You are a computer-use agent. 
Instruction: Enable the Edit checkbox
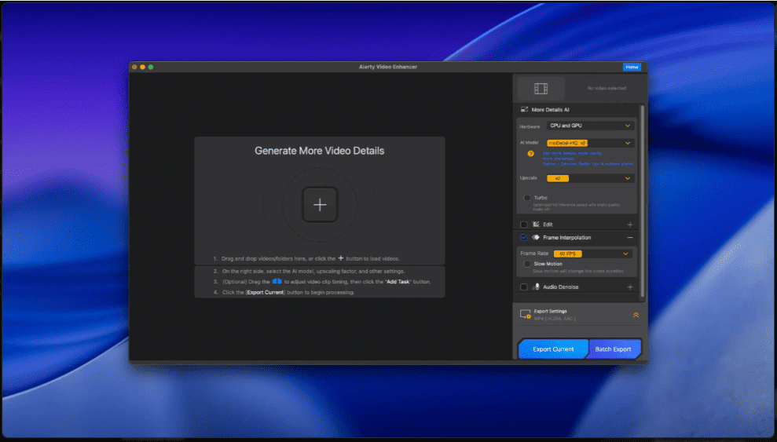click(x=524, y=225)
